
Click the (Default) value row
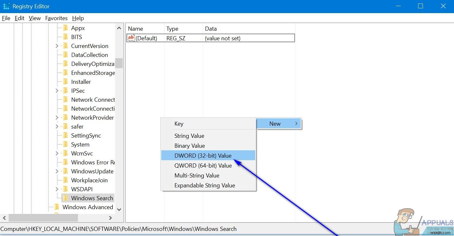point(147,38)
